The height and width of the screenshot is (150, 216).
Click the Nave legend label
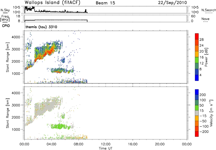point(205,19)
